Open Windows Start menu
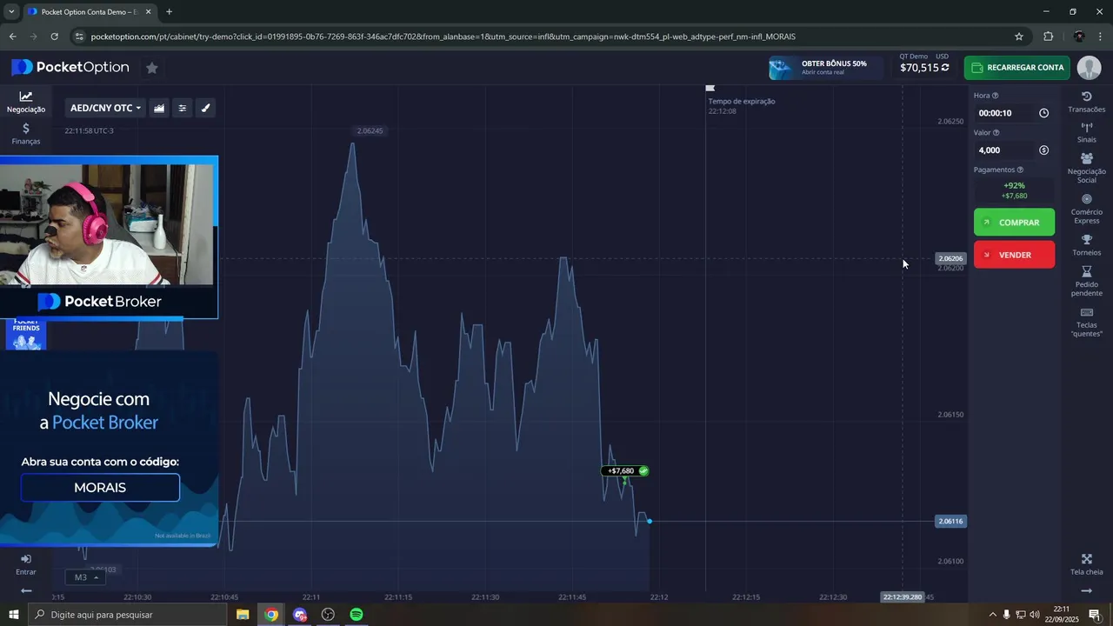 click(x=13, y=615)
